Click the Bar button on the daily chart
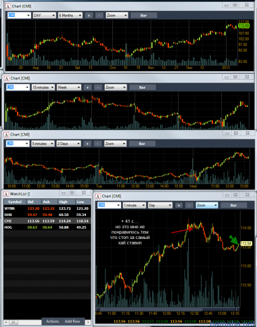 [143, 16]
